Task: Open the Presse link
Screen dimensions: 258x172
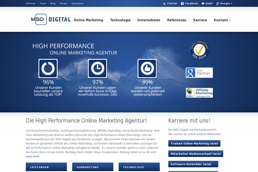Action: 63,3
